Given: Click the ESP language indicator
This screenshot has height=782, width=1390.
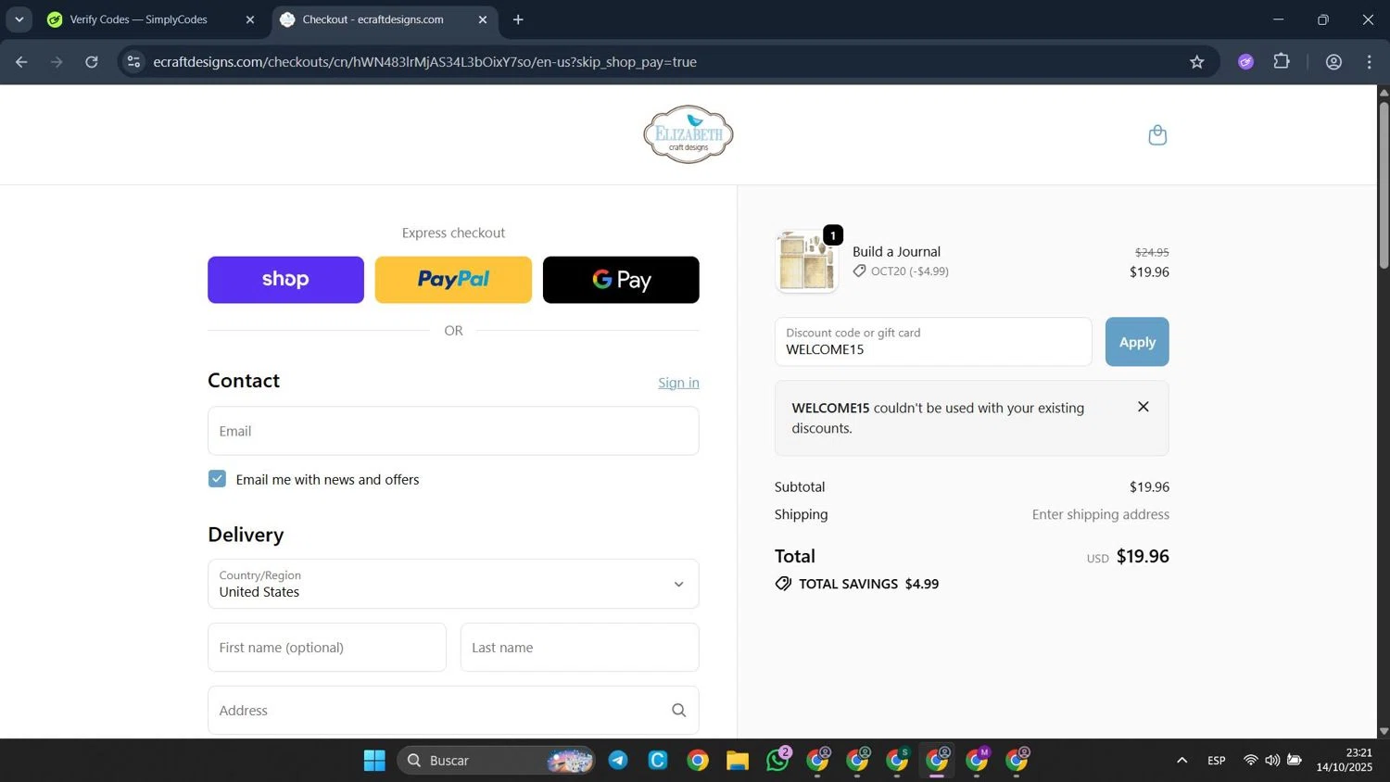Looking at the screenshot, I should coord(1217,761).
